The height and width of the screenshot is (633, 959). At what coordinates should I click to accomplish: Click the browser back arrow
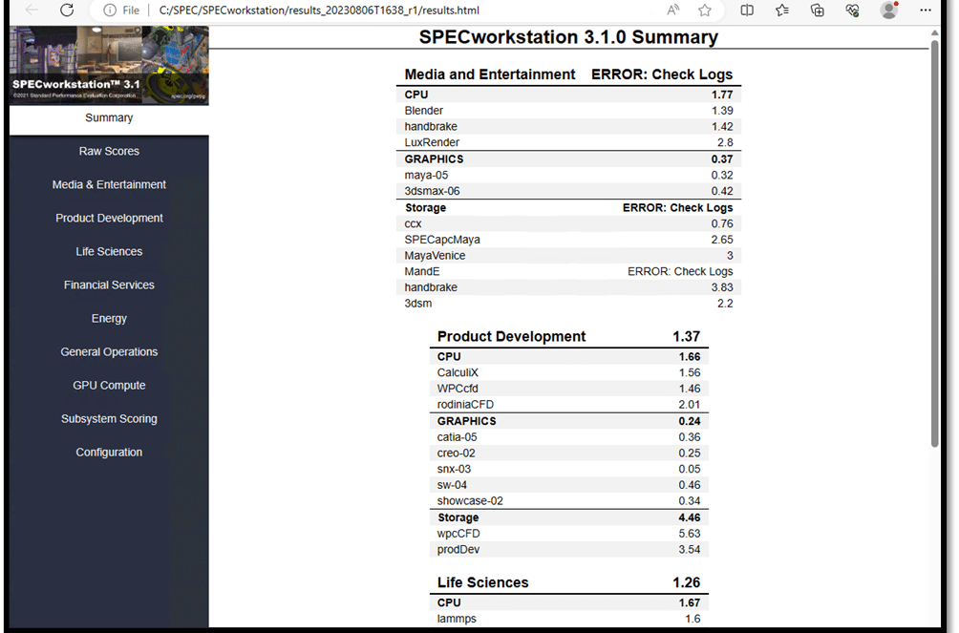click(32, 11)
